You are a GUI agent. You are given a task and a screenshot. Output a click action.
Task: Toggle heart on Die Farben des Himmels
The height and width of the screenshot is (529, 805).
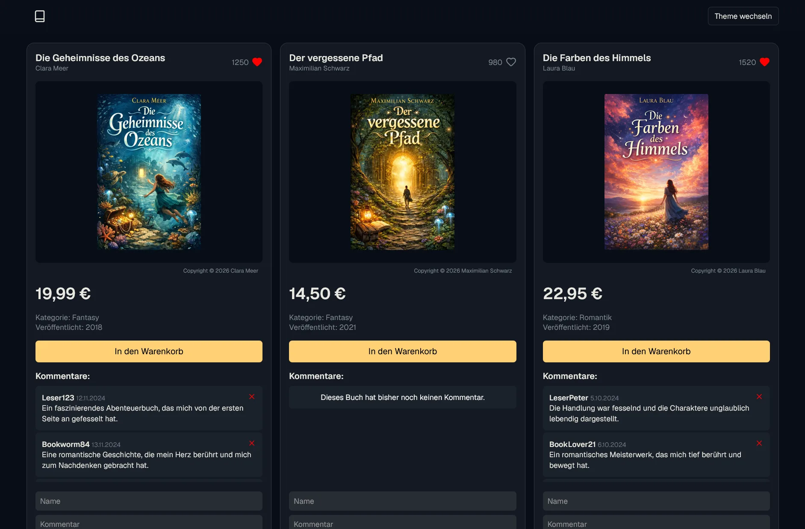(x=764, y=62)
